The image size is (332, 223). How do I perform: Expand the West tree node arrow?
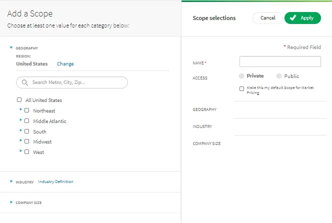tap(20, 151)
